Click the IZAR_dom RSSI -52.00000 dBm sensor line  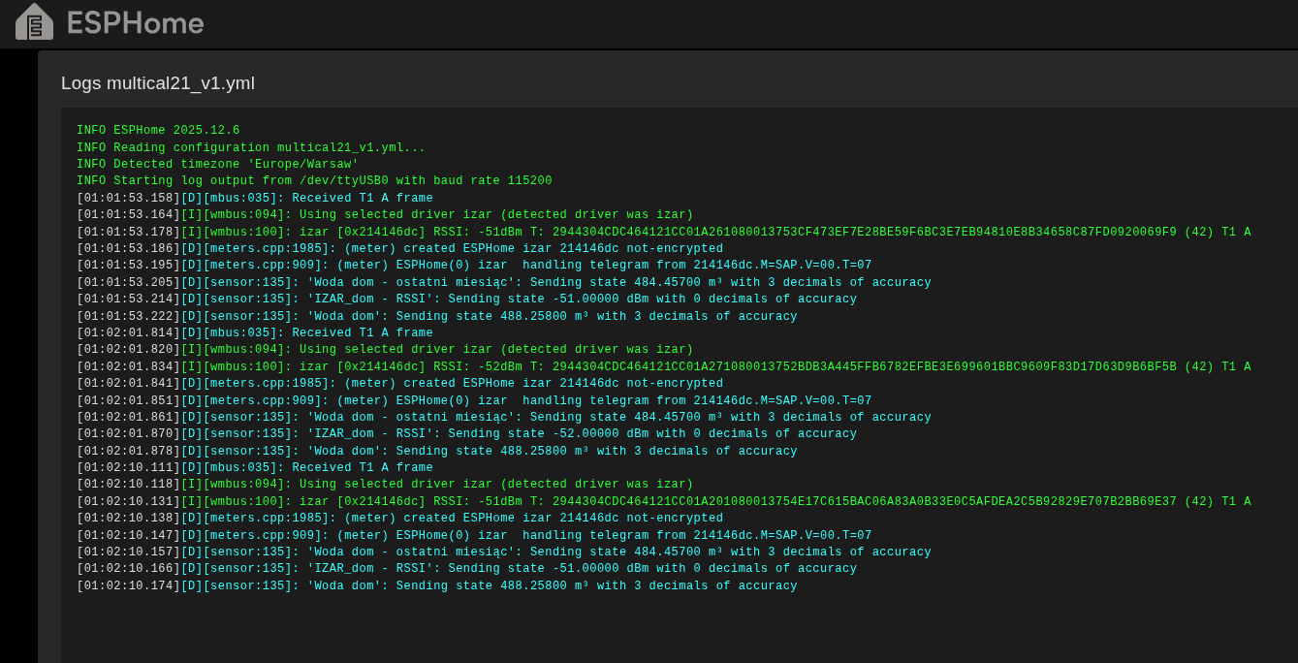click(x=466, y=434)
